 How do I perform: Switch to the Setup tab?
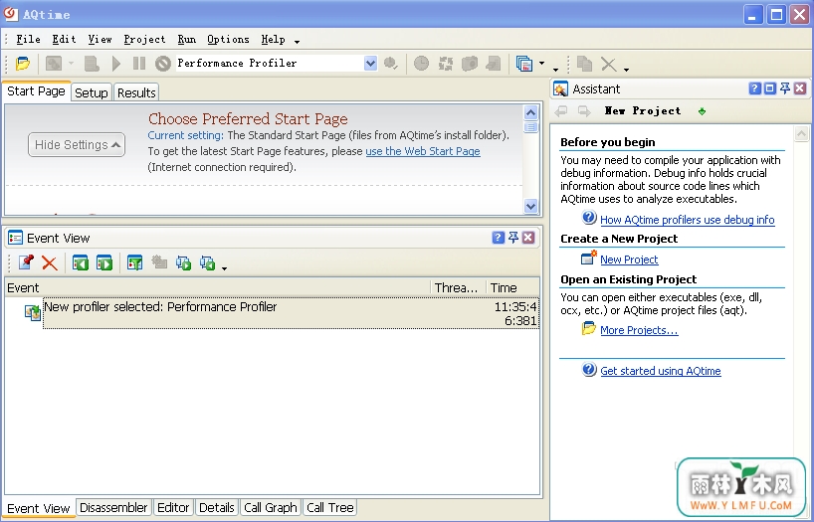[x=92, y=92]
